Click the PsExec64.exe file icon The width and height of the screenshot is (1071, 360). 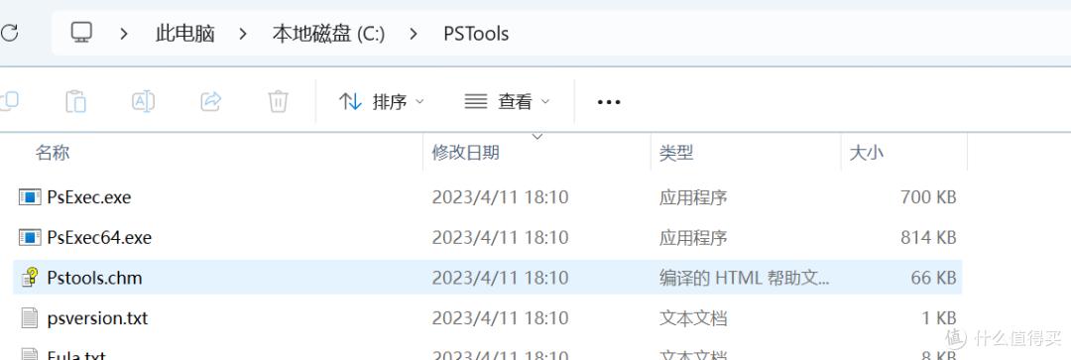click(x=30, y=238)
